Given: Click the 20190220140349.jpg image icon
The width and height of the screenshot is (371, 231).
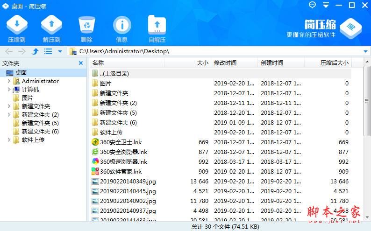Looking at the screenshot, I should [x=95, y=182].
